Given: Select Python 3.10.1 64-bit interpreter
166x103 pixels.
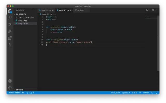Looking at the screenshot, I should click(x=16, y=93).
